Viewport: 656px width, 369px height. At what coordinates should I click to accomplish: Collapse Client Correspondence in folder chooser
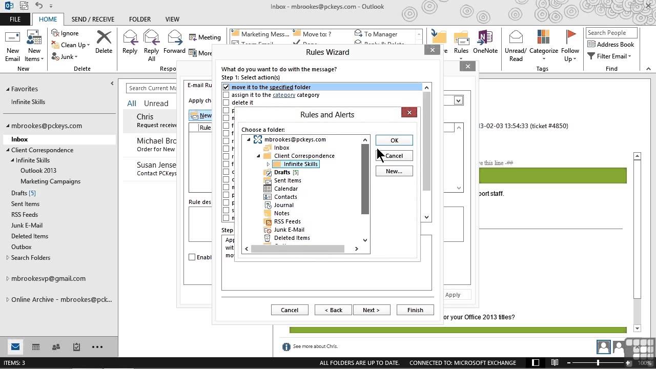click(258, 156)
